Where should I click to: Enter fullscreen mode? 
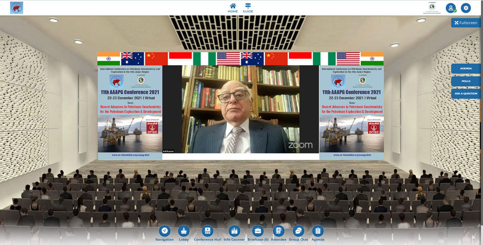(466, 23)
